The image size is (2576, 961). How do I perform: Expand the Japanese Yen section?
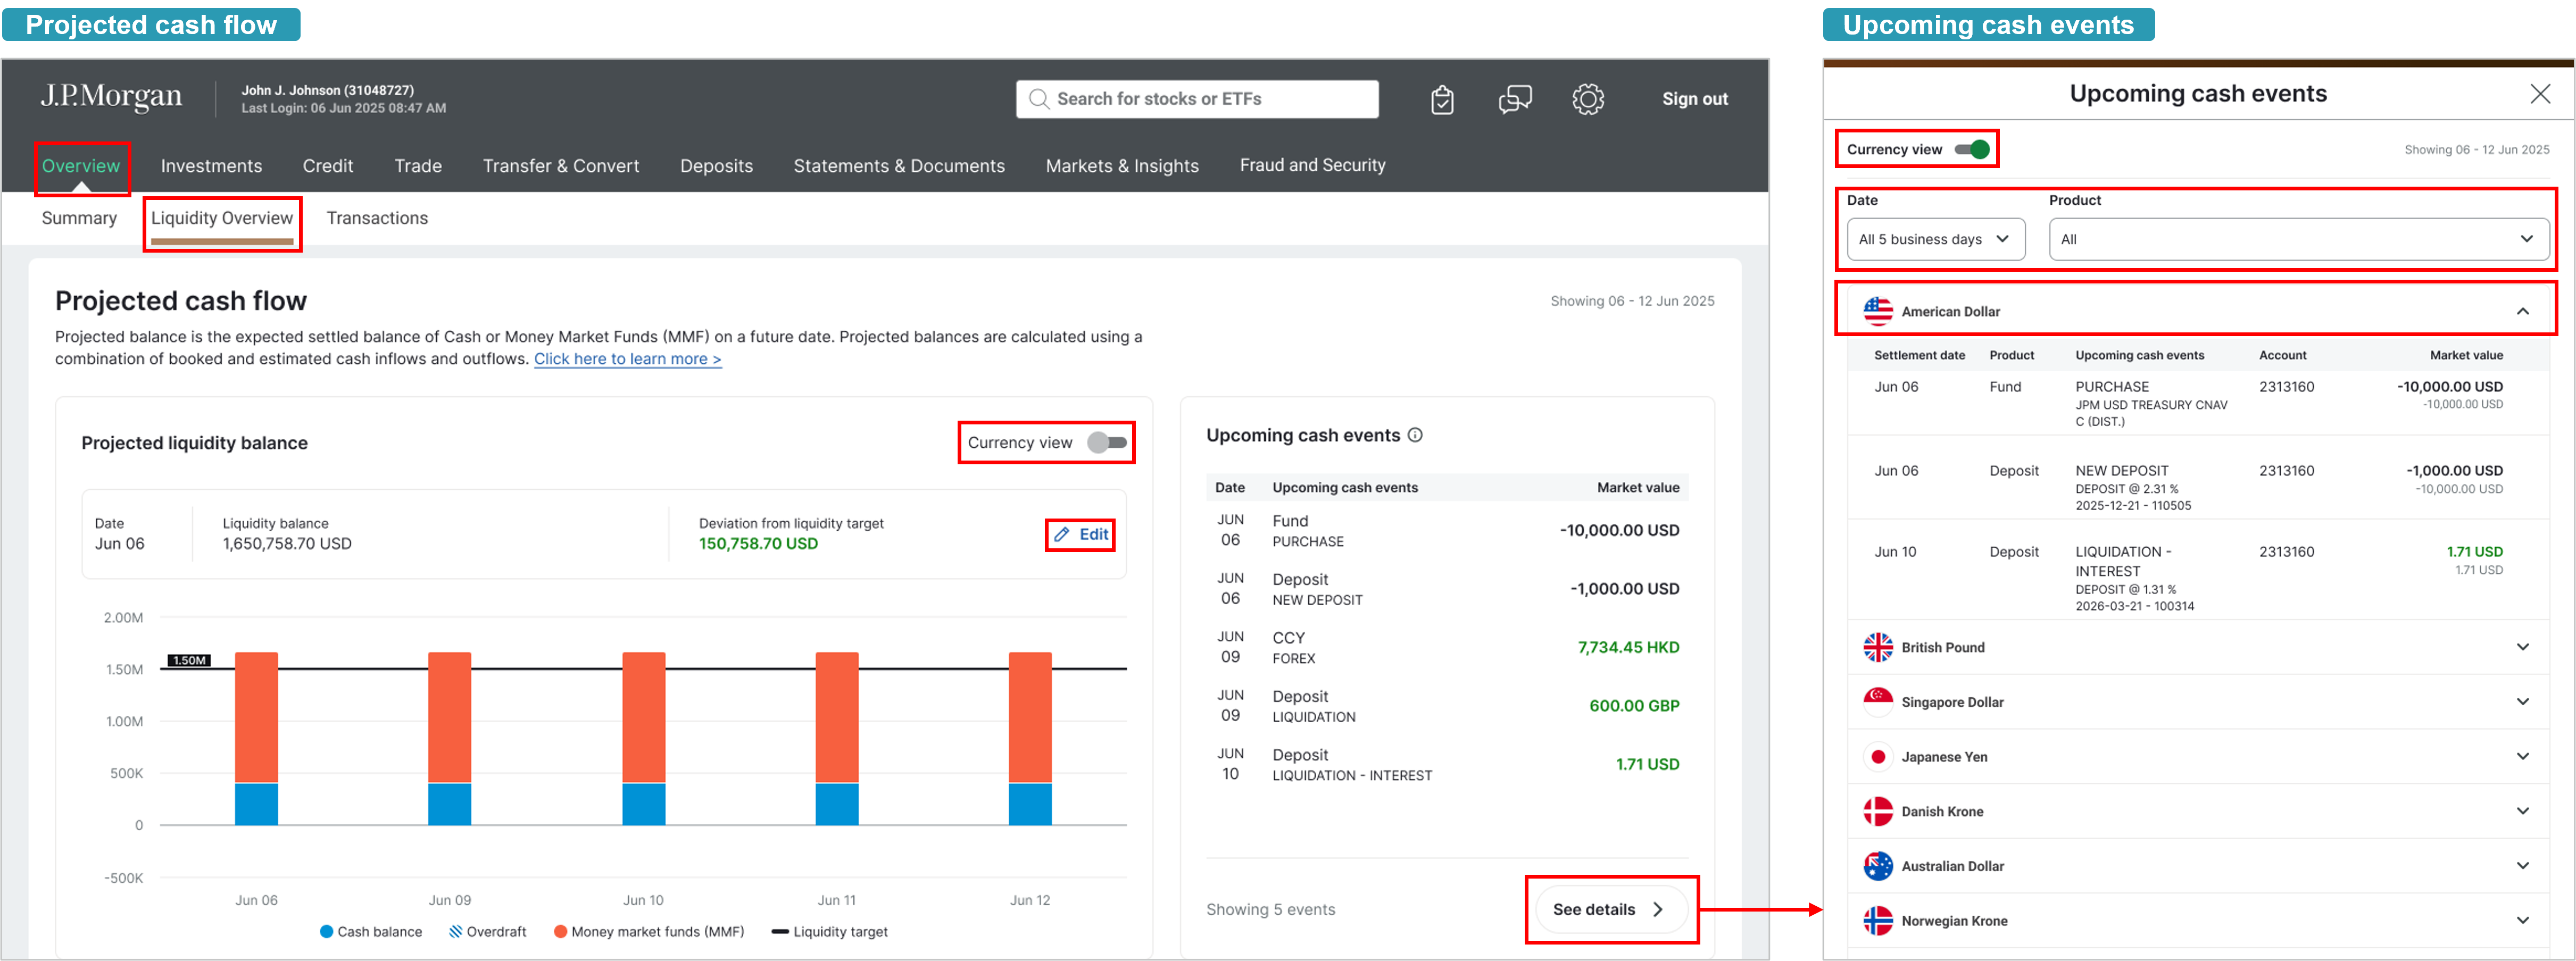pyautogui.click(x=2522, y=756)
